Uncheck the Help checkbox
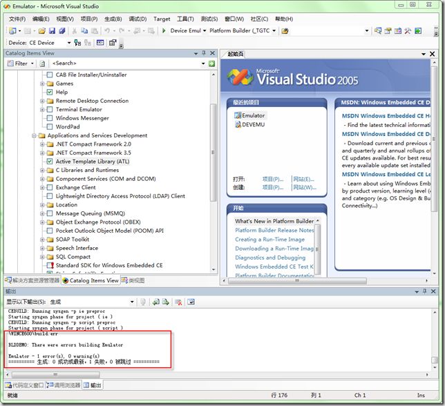 tap(50, 92)
